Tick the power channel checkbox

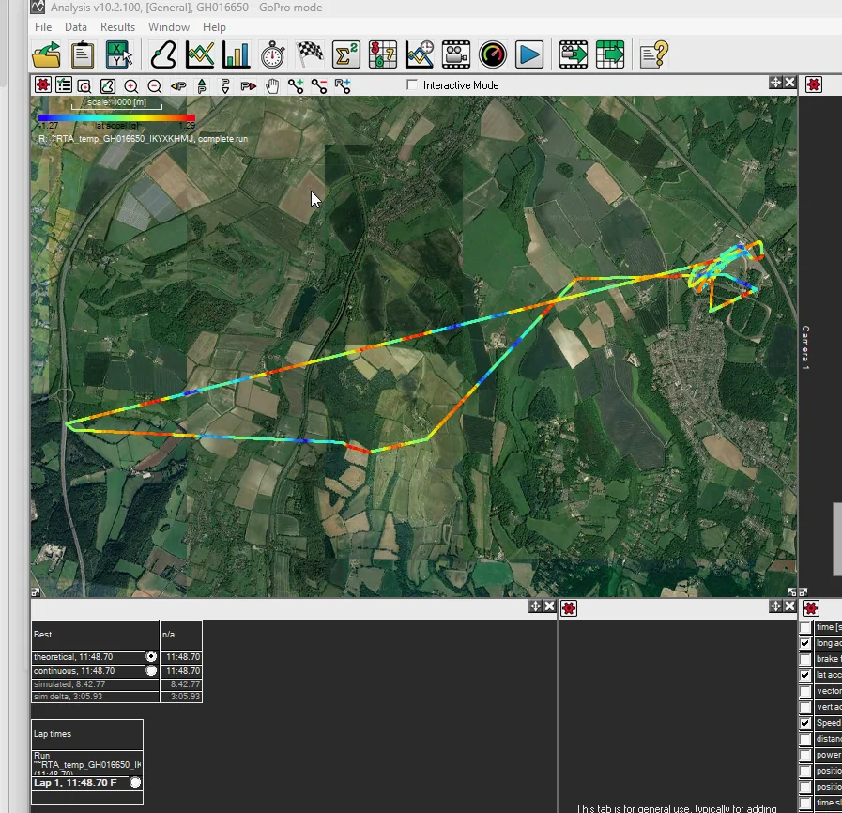805,756
